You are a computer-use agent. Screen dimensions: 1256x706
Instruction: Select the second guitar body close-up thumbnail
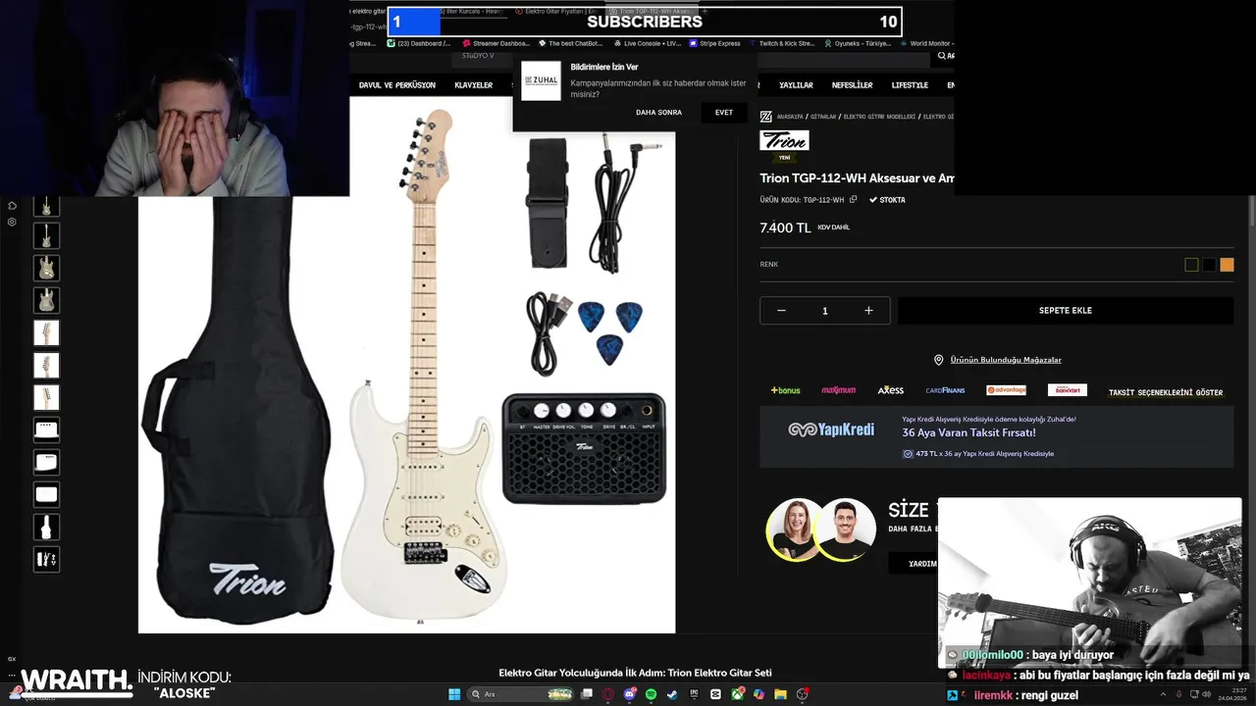coord(46,301)
